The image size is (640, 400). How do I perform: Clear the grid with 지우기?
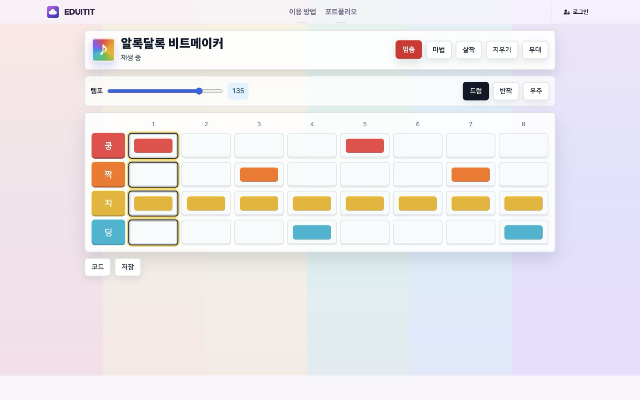coord(502,50)
